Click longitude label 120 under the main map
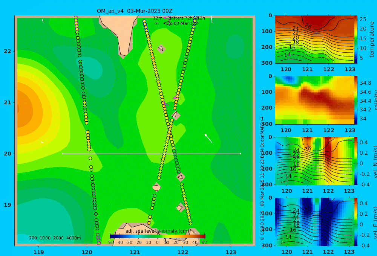The image size is (377, 256). coord(87,252)
